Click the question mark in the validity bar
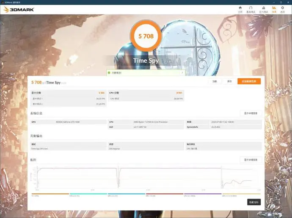This screenshot has height=218, width=292. 182,73
